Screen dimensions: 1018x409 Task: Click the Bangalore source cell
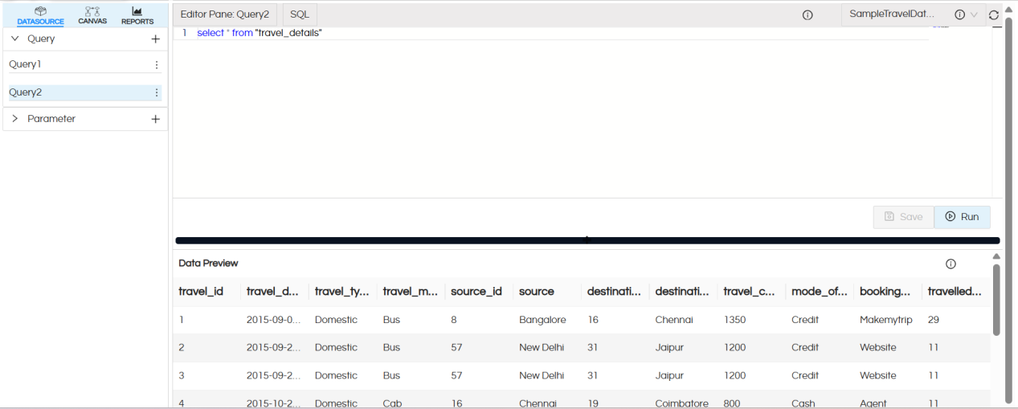pos(542,320)
